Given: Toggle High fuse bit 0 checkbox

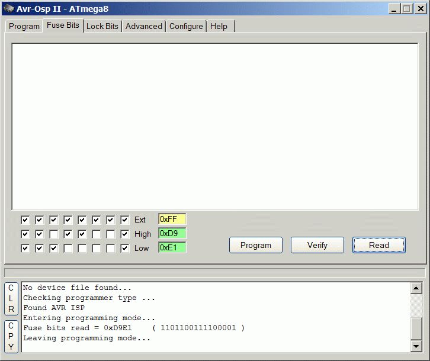Looking at the screenshot, I should (125, 234).
